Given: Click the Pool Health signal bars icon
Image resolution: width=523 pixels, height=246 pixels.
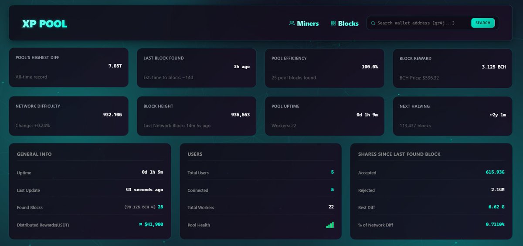Looking at the screenshot, I should pyautogui.click(x=330, y=225).
